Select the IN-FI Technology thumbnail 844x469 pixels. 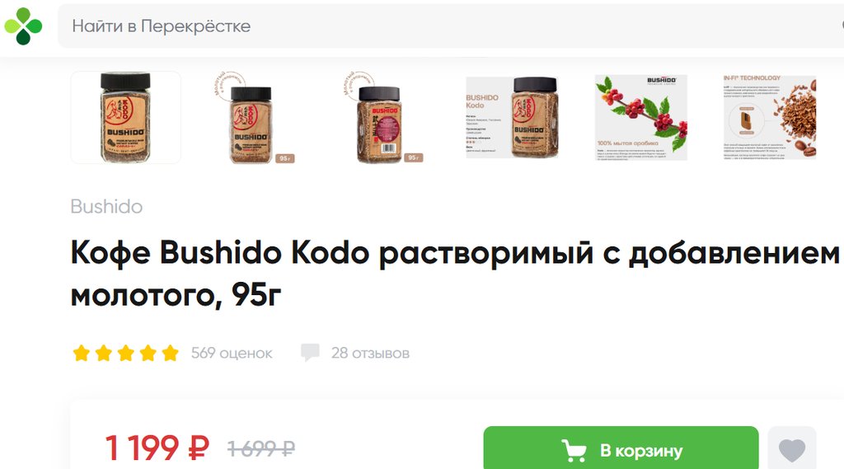click(x=770, y=117)
